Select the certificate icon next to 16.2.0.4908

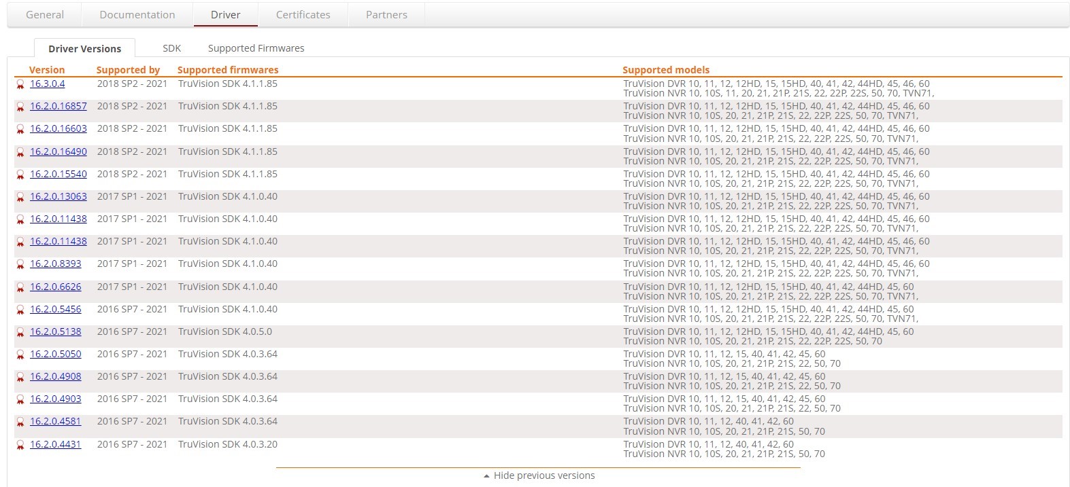(20, 378)
